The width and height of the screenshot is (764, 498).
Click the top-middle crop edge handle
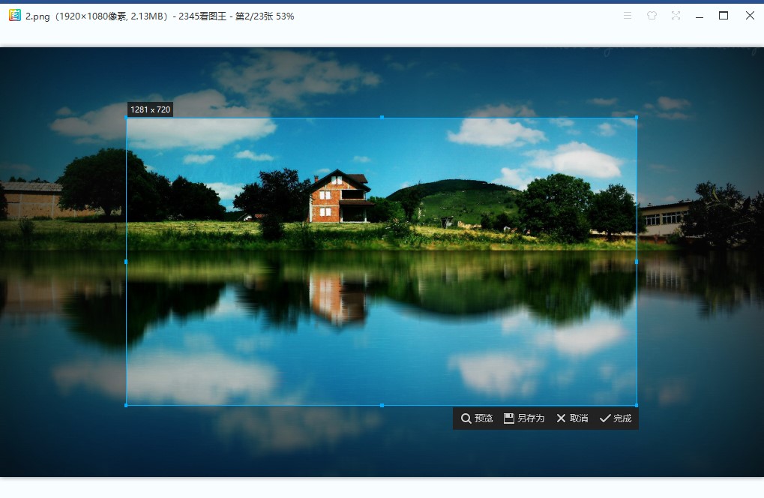pos(382,118)
